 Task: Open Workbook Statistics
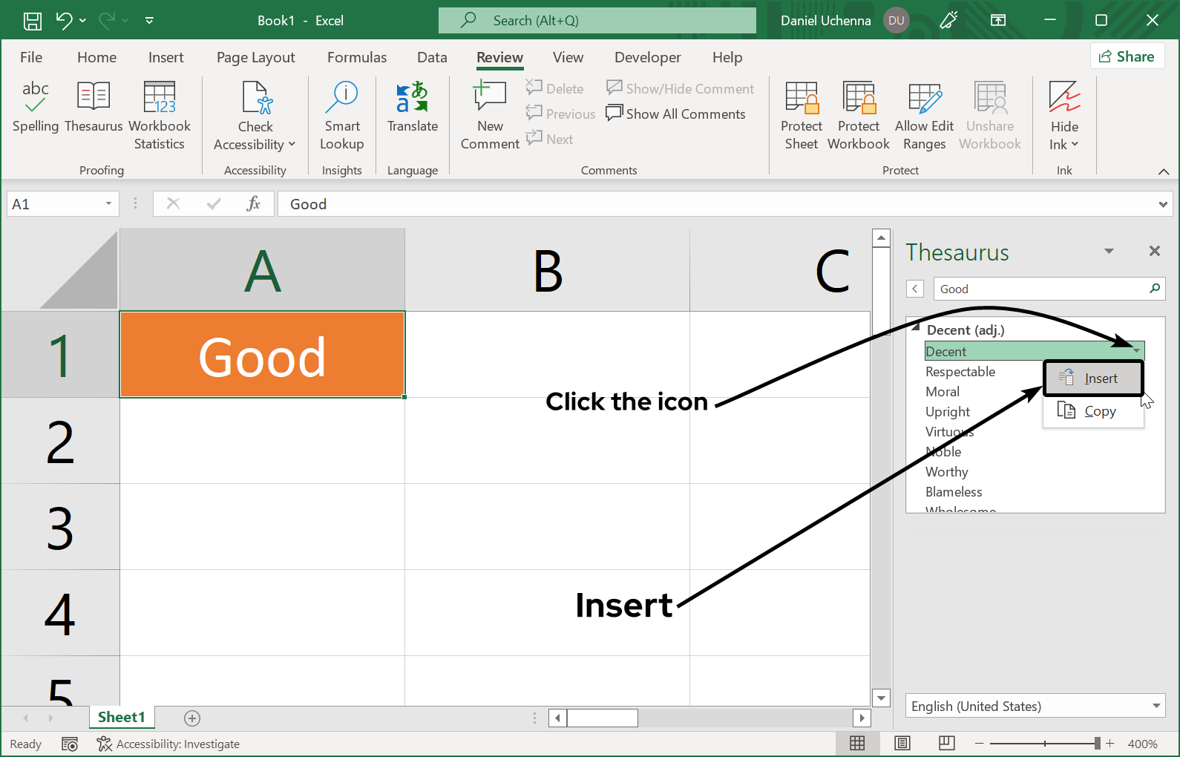(160, 115)
